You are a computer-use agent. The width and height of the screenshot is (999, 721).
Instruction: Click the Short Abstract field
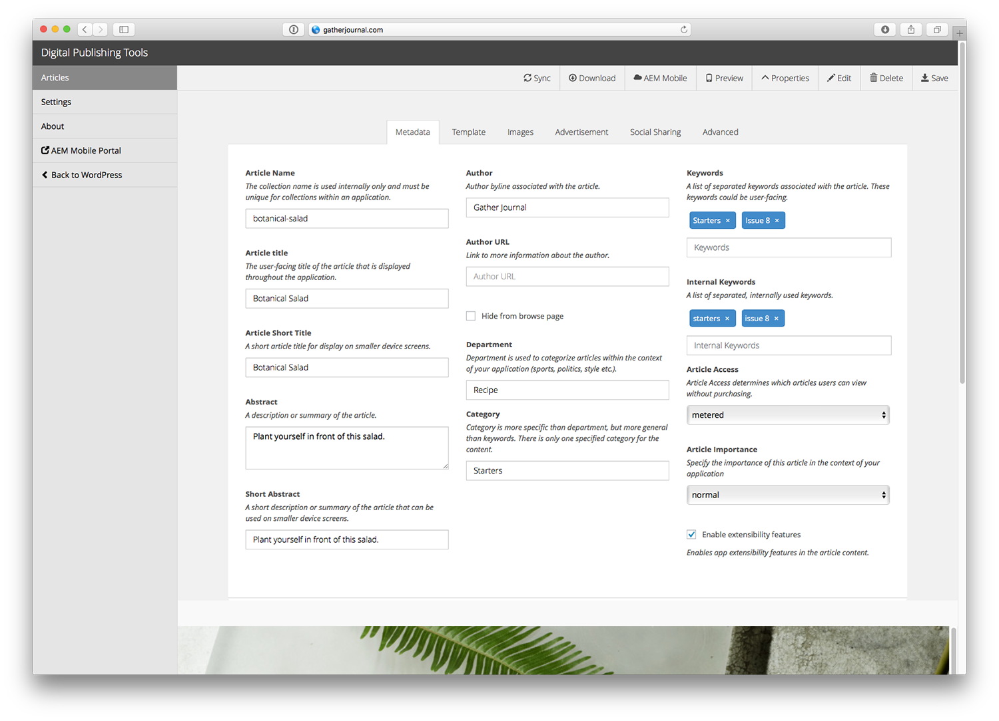347,539
